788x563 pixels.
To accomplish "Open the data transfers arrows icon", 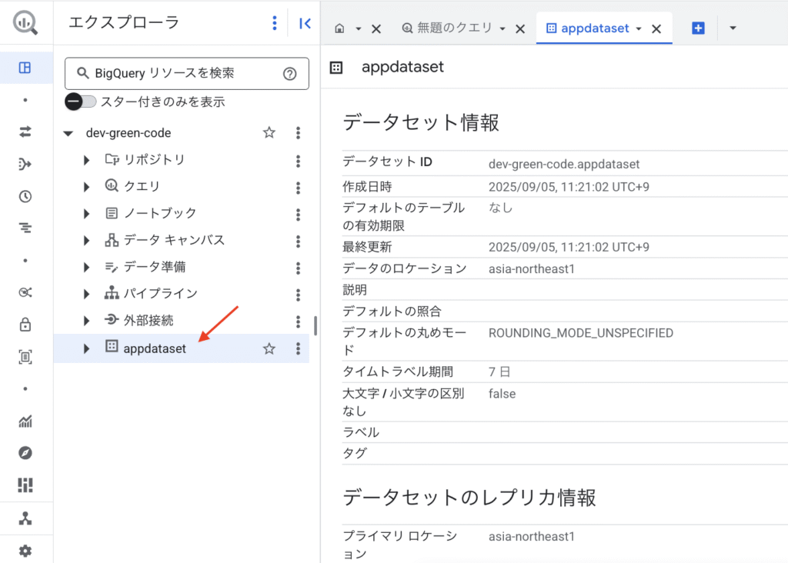I will (x=25, y=132).
